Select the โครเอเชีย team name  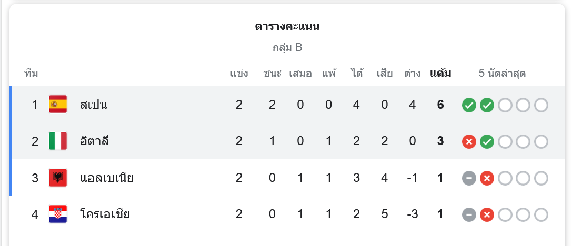tap(105, 214)
